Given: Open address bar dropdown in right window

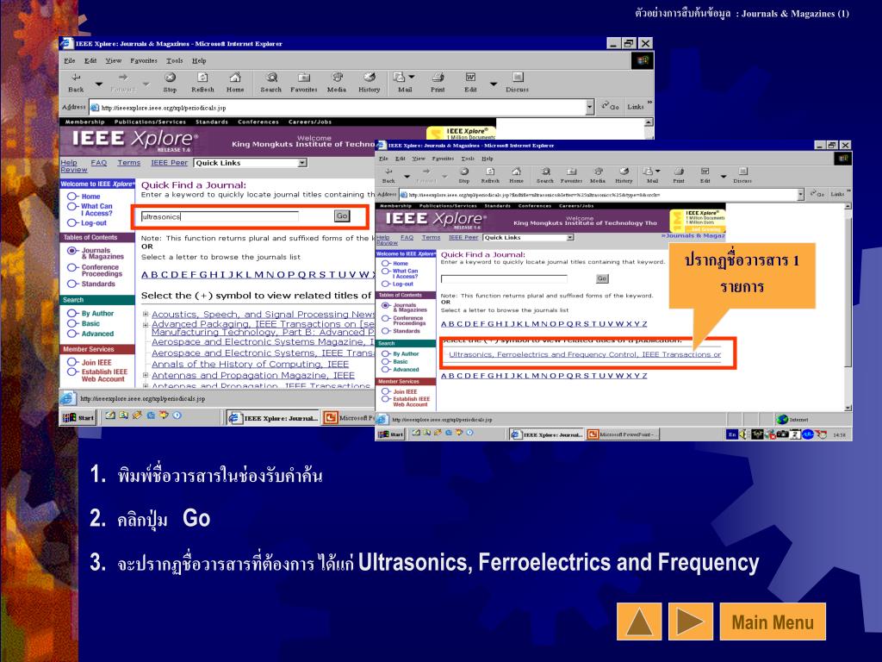Looking at the screenshot, I should (x=800, y=195).
